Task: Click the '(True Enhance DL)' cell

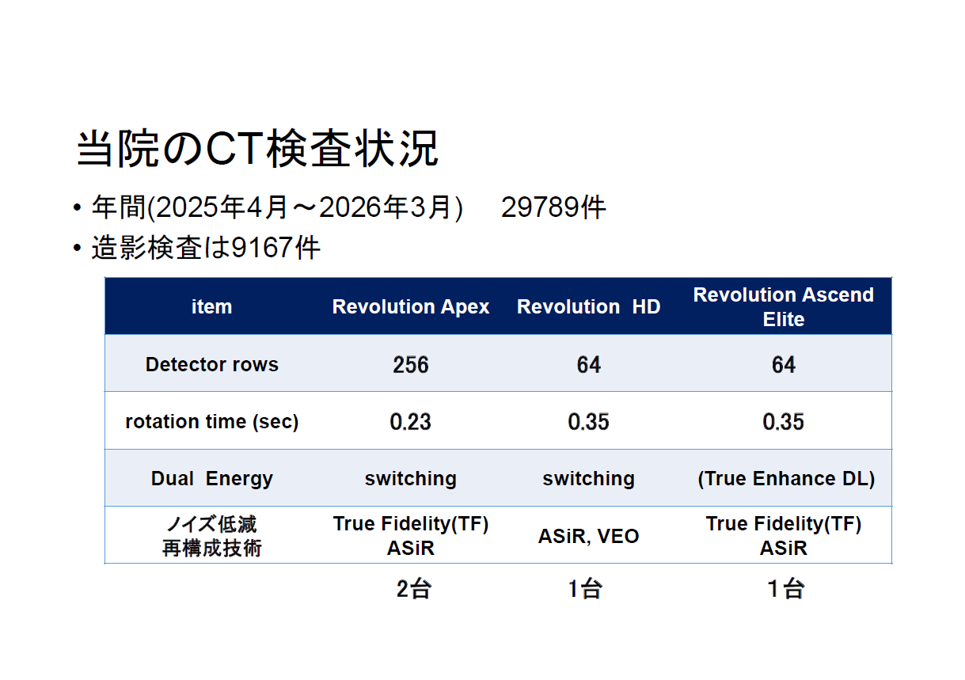Action: point(786,479)
